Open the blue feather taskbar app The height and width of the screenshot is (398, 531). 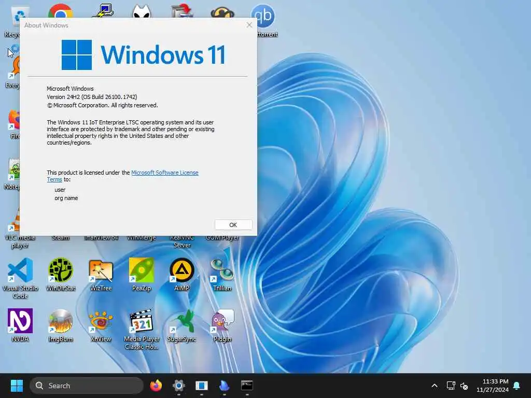pyautogui.click(x=224, y=386)
